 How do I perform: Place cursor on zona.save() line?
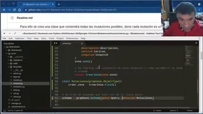83,61
